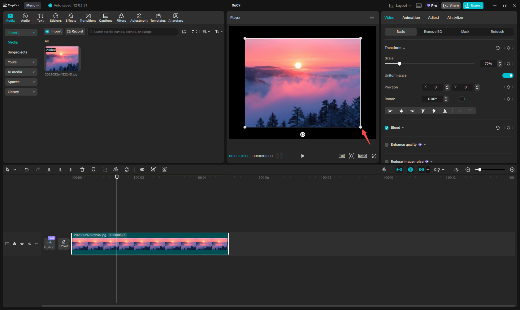This screenshot has width=520, height=310.
Task: Uncheck the Blend checkbox
Action: pos(386,127)
